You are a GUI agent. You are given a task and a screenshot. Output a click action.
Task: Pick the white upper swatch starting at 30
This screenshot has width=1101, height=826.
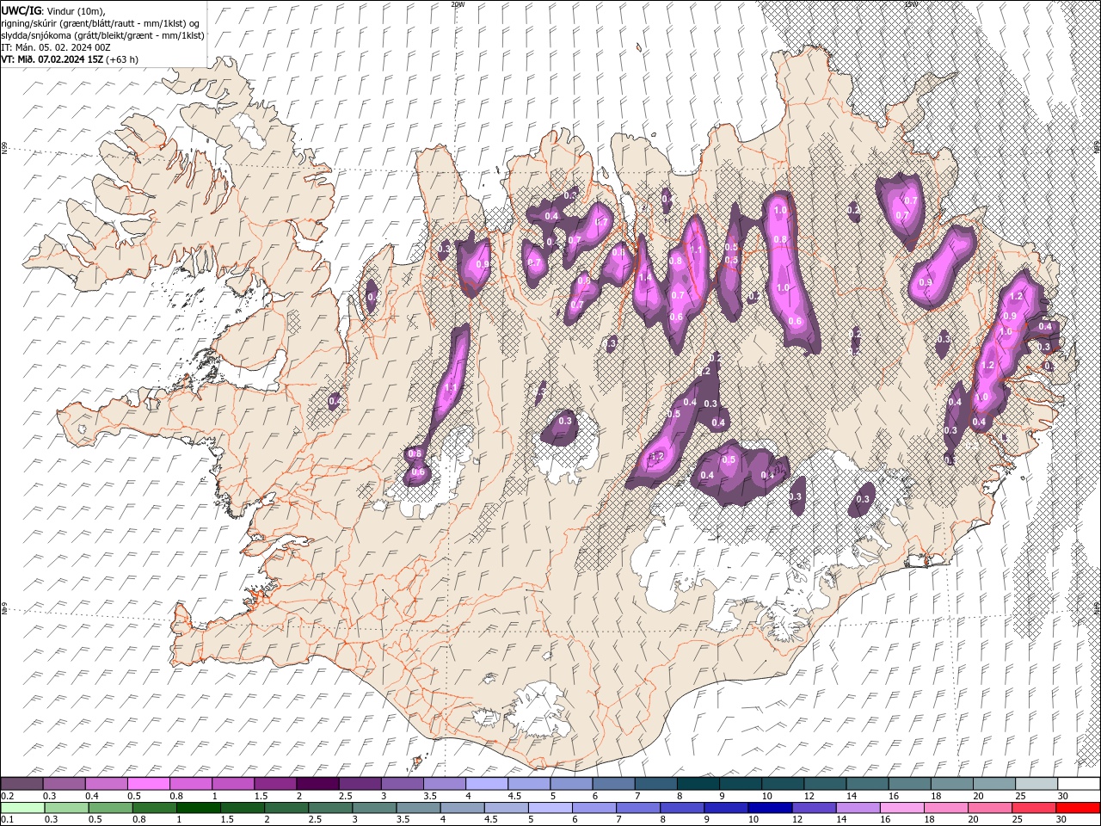(x=1079, y=784)
